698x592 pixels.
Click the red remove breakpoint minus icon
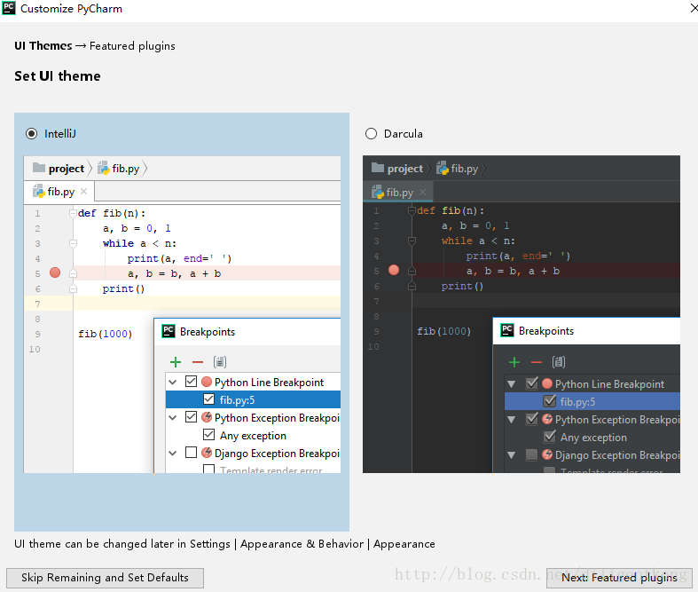(x=198, y=362)
